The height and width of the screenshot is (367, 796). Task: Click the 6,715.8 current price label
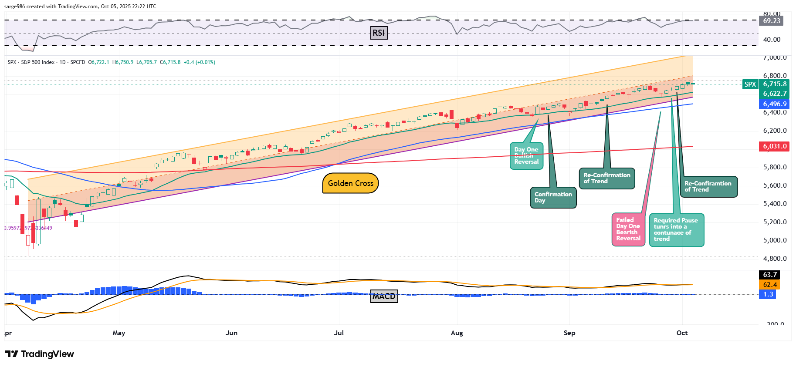(775, 84)
